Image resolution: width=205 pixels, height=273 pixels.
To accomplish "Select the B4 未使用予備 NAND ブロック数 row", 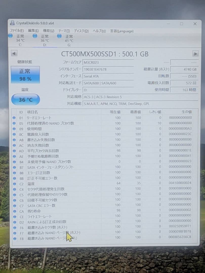I will click(102, 162).
